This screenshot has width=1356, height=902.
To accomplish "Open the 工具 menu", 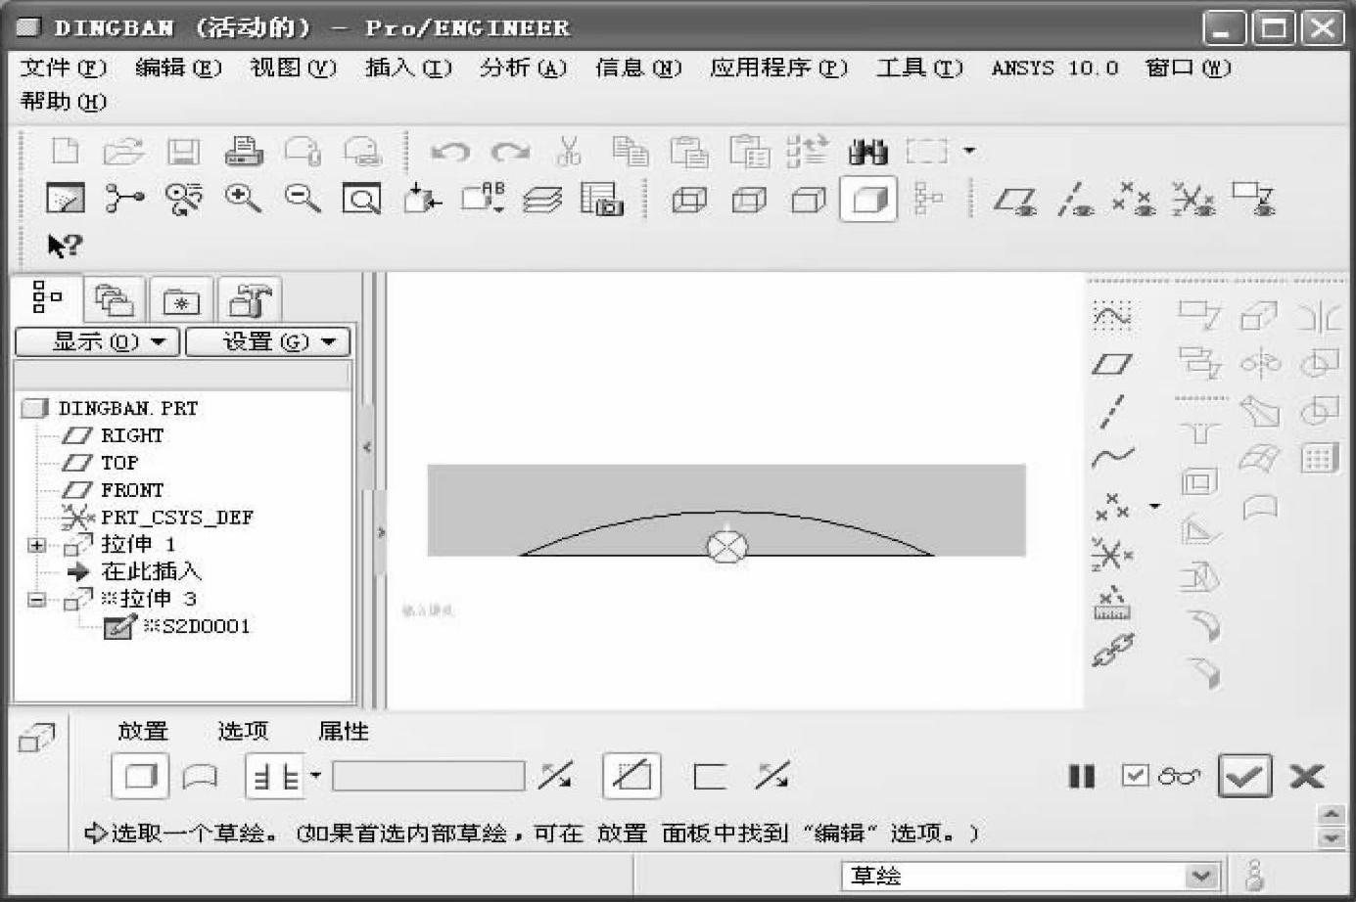I will tap(919, 68).
